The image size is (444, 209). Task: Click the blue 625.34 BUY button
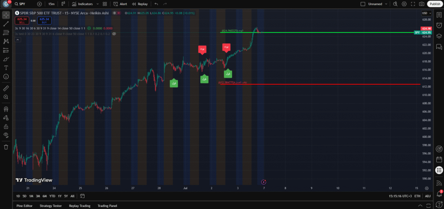click(x=45, y=20)
